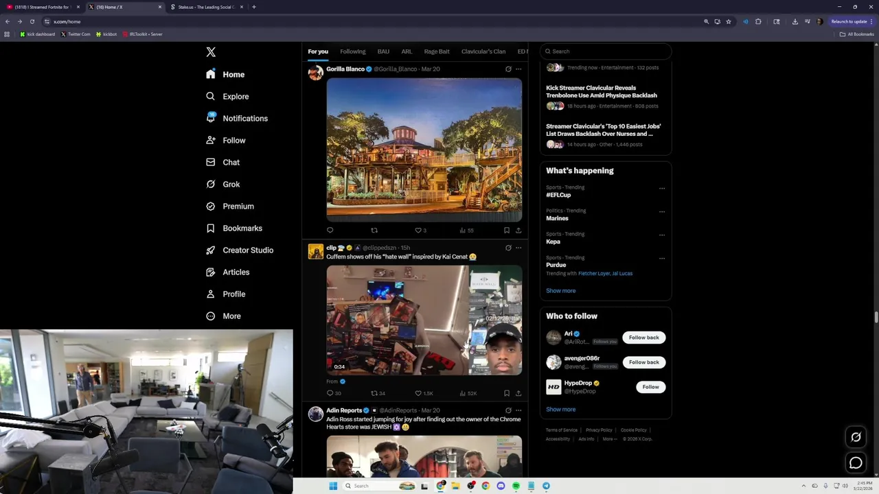Image resolution: width=879 pixels, height=494 pixels.
Task: Open the Windows Start button
Action: pyautogui.click(x=333, y=486)
